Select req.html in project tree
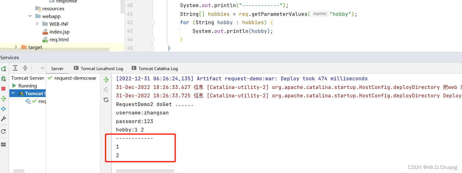This screenshot has width=462, height=173. pyautogui.click(x=59, y=40)
